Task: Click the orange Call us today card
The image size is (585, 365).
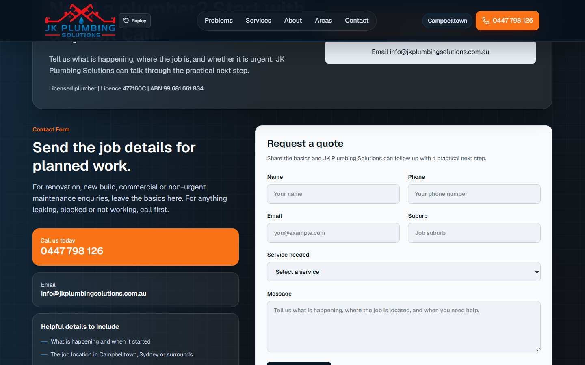Action: click(136, 247)
